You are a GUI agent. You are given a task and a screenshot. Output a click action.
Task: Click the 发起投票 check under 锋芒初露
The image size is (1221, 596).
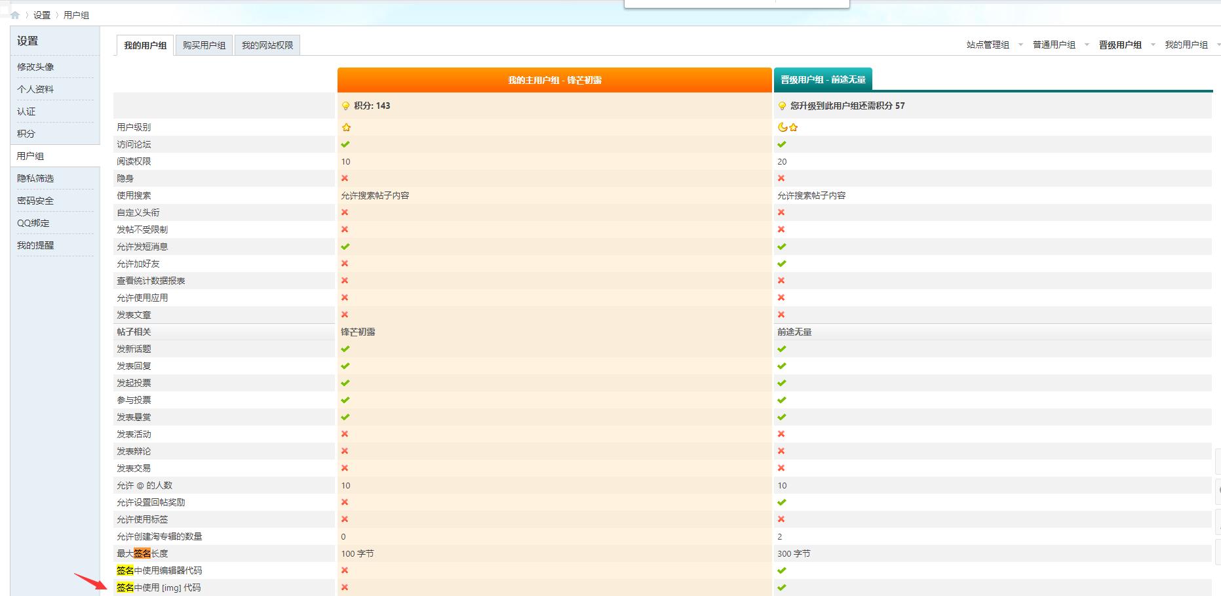pyautogui.click(x=345, y=383)
